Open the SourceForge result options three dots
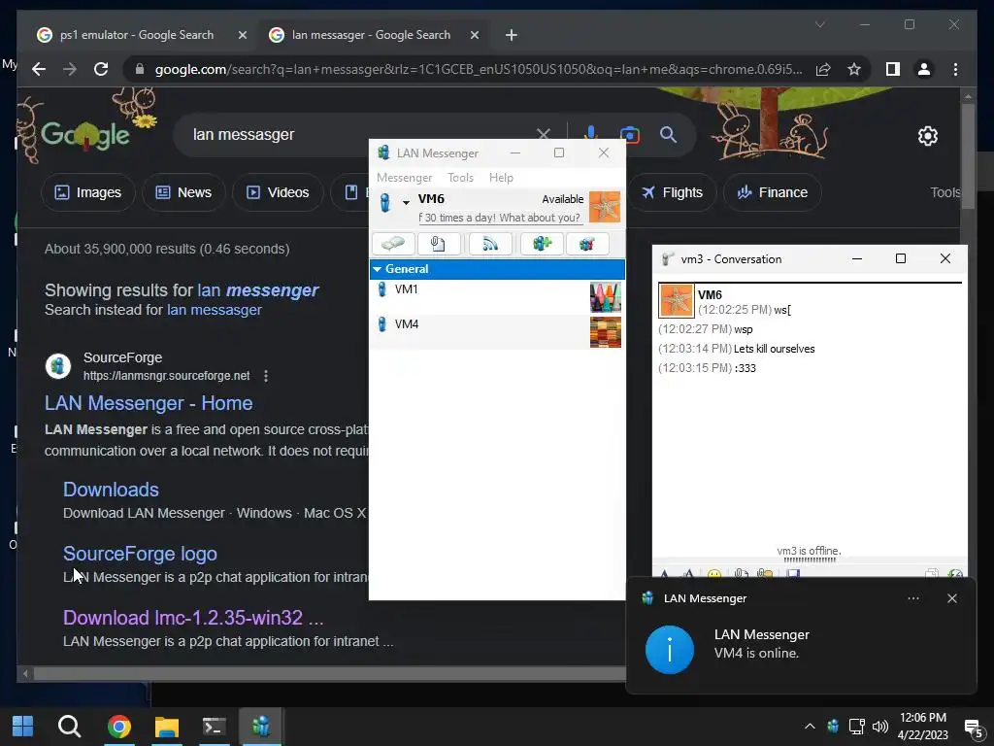This screenshot has width=994, height=746. (x=266, y=376)
